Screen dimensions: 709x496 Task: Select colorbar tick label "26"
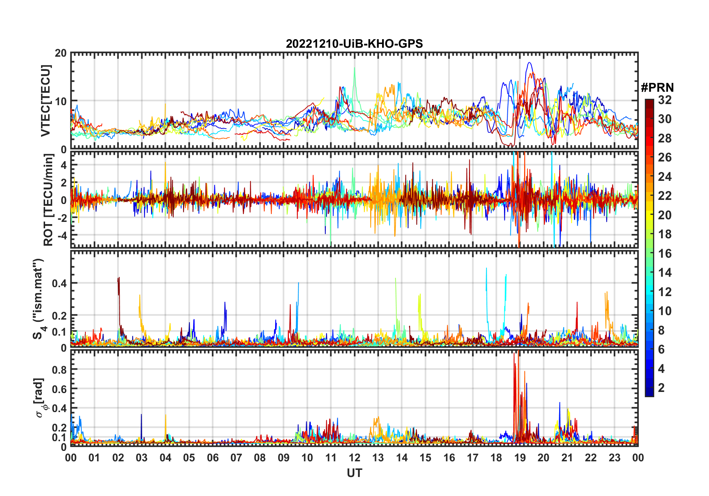(665, 157)
